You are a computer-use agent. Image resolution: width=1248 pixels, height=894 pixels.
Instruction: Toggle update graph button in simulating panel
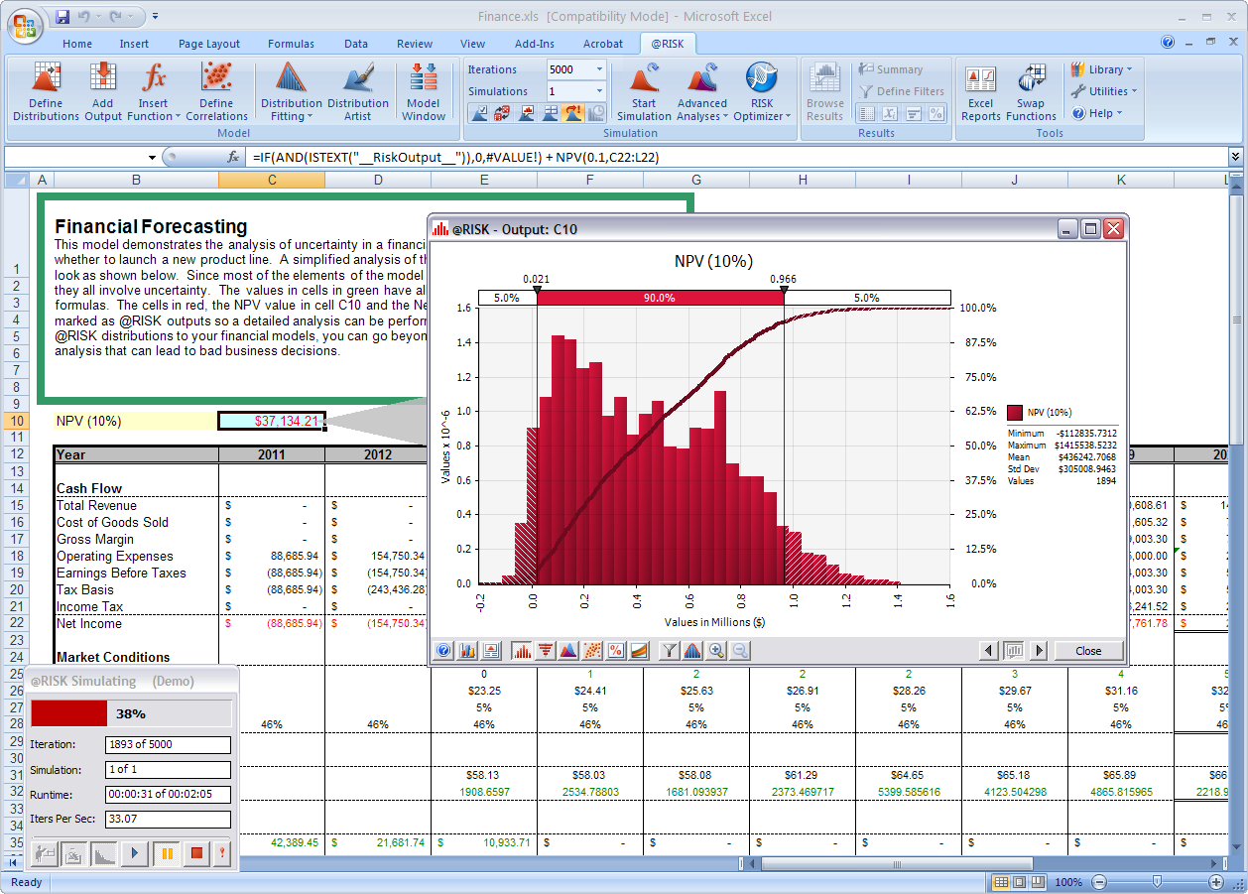coord(103,852)
